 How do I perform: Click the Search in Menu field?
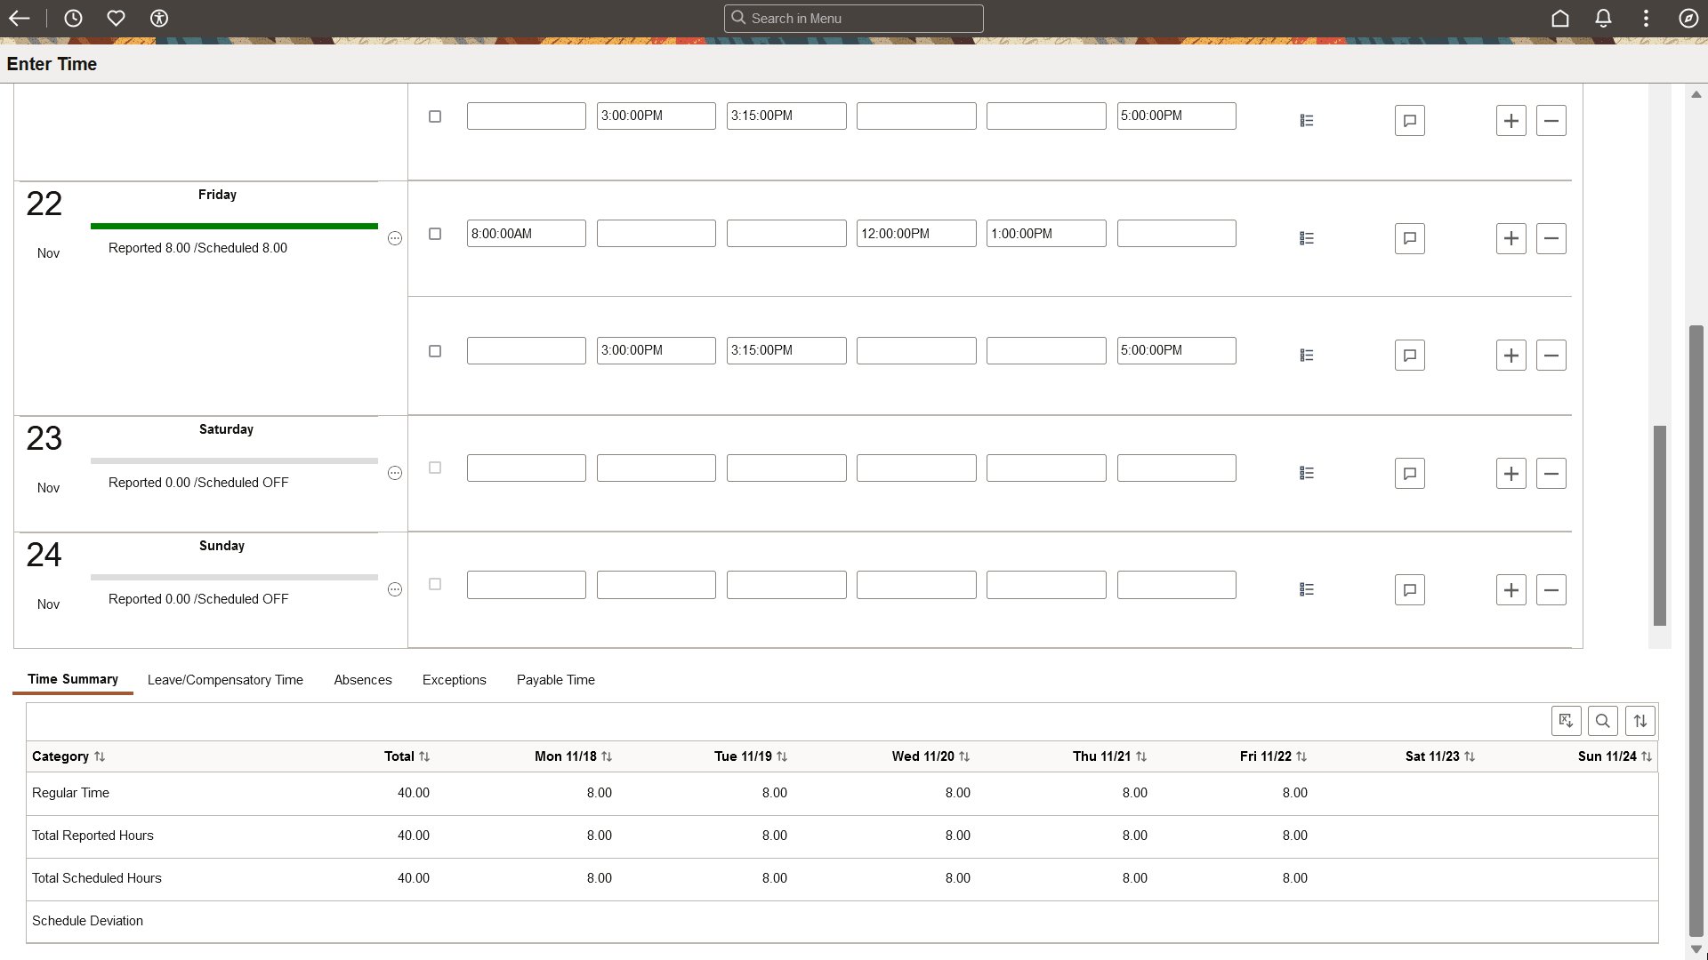pos(854,18)
